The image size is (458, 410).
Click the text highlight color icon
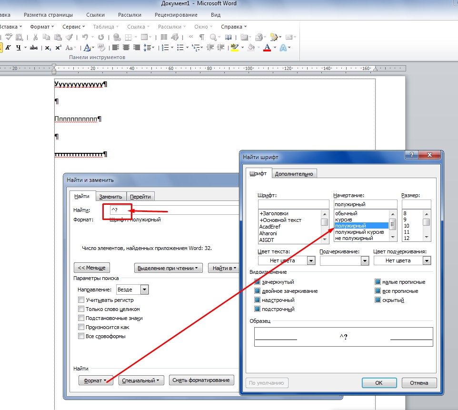click(x=235, y=47)
